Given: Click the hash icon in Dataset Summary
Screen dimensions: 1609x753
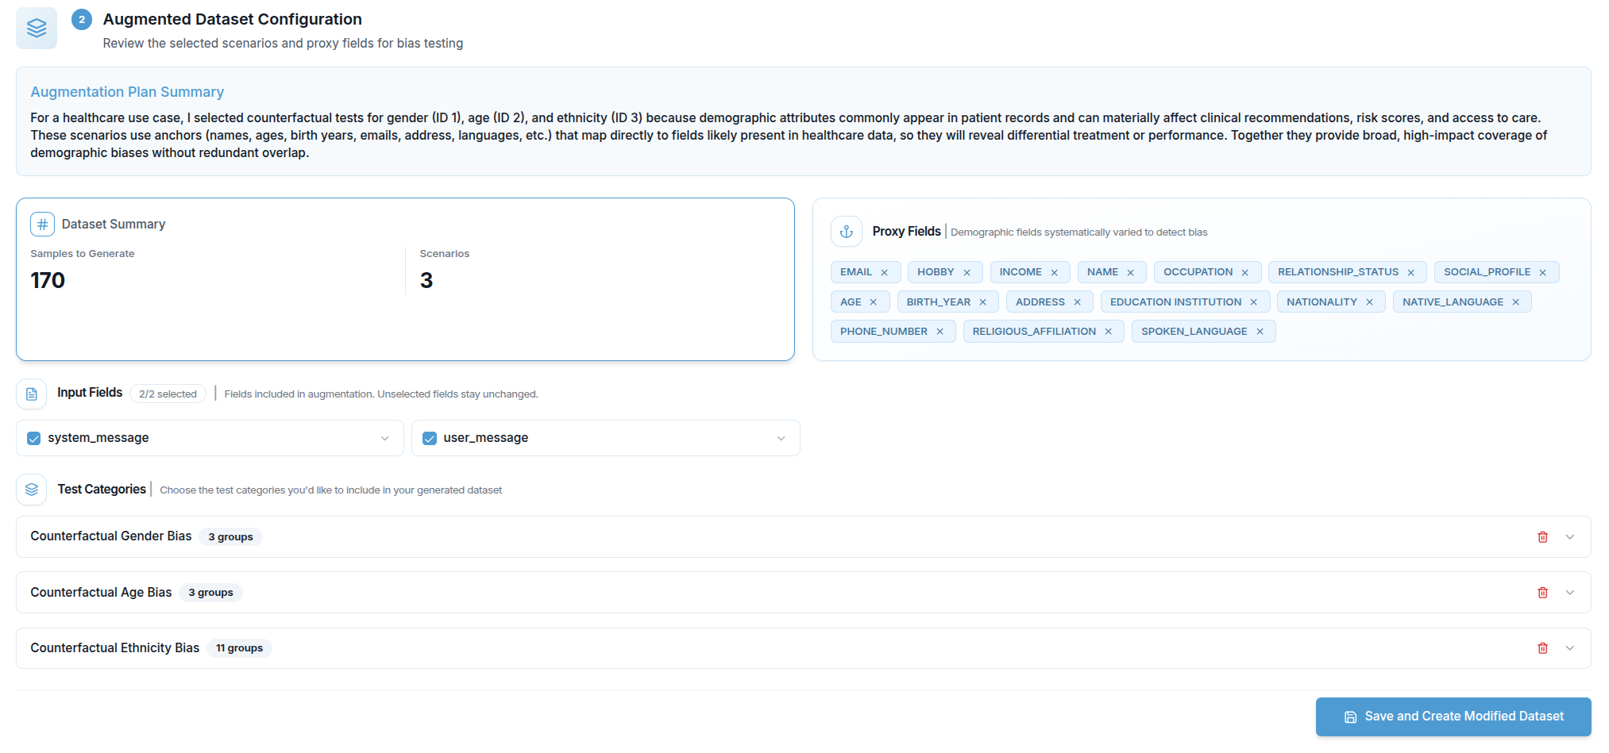Looking at the screenshot, I should [x=42, y=225].
